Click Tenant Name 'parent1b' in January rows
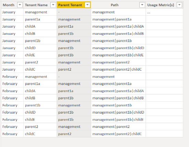Viewport: 189px width, 147px height. [33, 41]
